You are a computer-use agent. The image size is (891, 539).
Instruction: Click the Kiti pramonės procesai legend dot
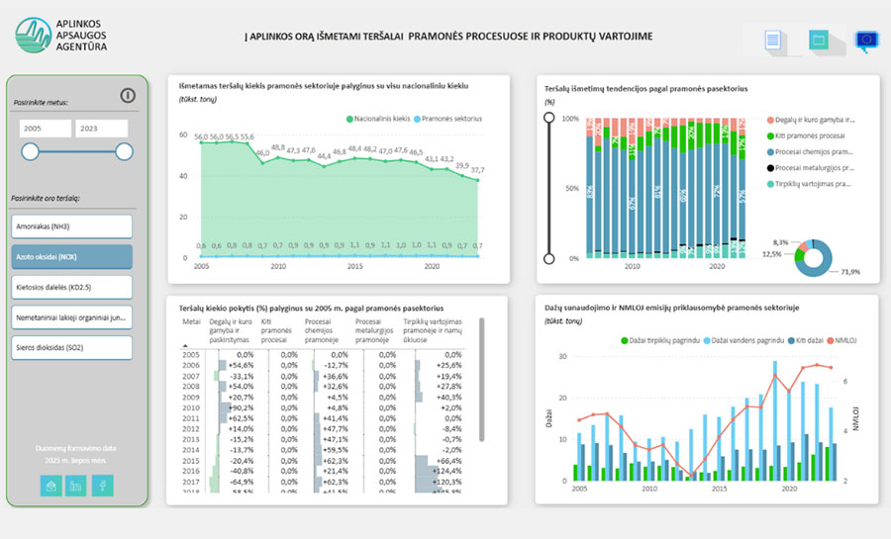pyautogui.click(x=770, y=136)
